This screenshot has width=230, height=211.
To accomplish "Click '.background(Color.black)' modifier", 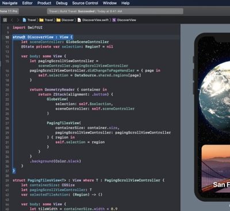I will pyautogui.click(x=55, y=161).
